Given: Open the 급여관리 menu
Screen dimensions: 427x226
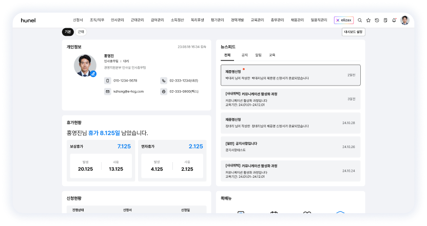Looking at the screenshot, I should click(x=158, y=20).
